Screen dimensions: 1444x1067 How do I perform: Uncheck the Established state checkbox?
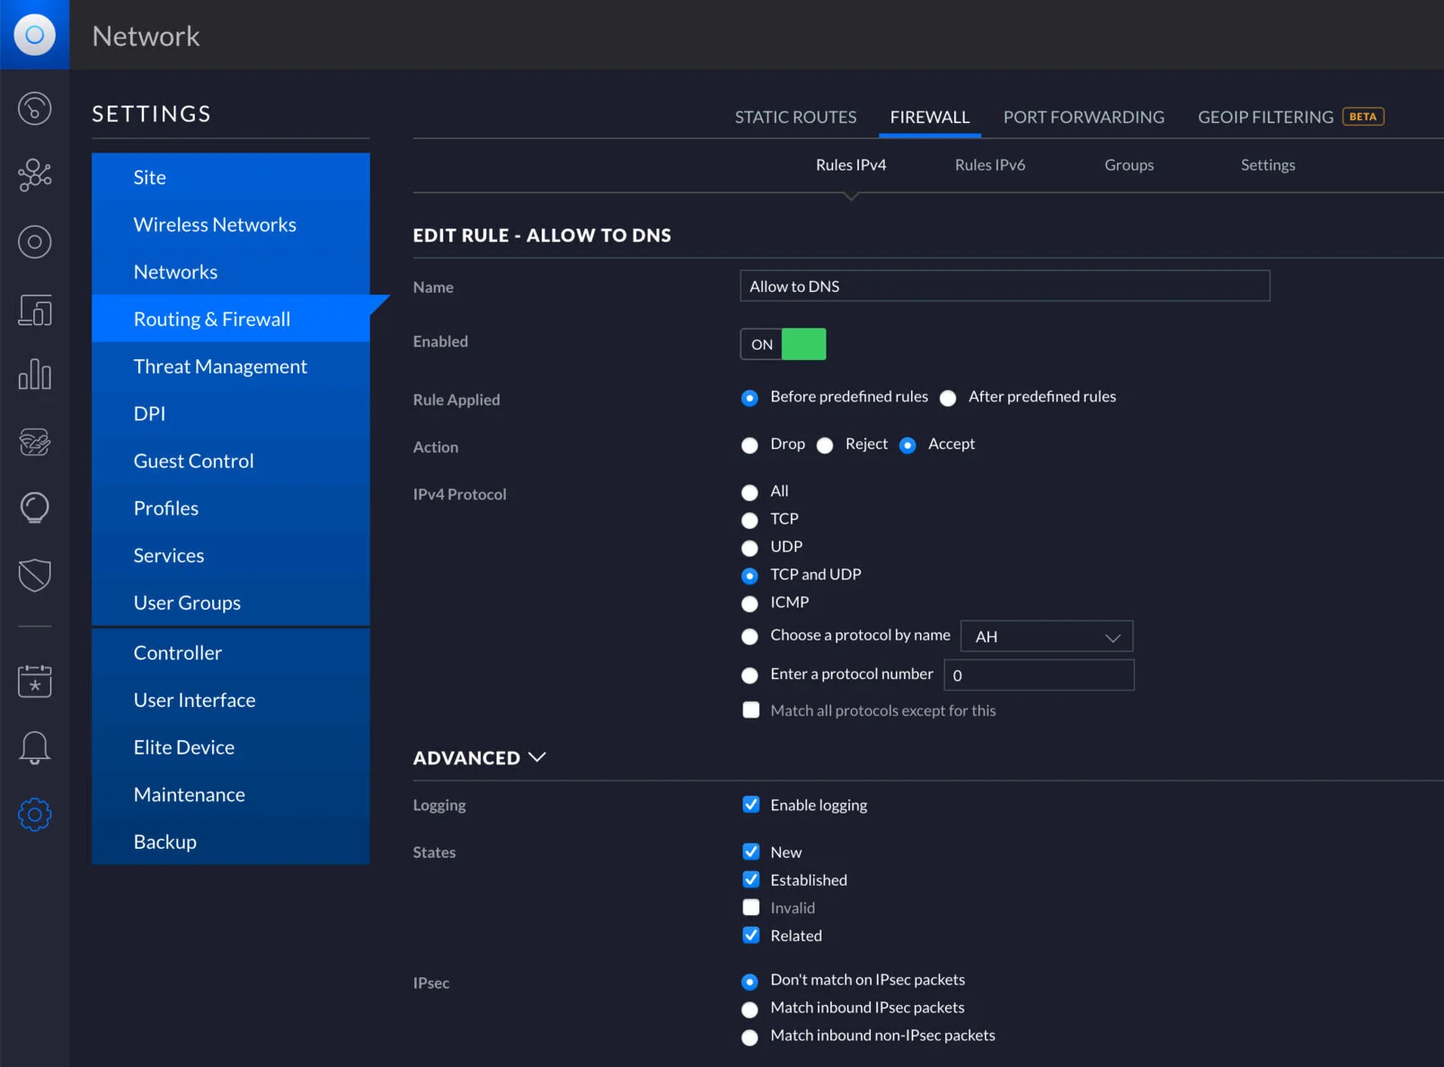pos(751,879)
